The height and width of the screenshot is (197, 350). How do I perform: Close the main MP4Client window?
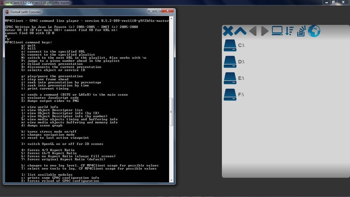point(343,2)
